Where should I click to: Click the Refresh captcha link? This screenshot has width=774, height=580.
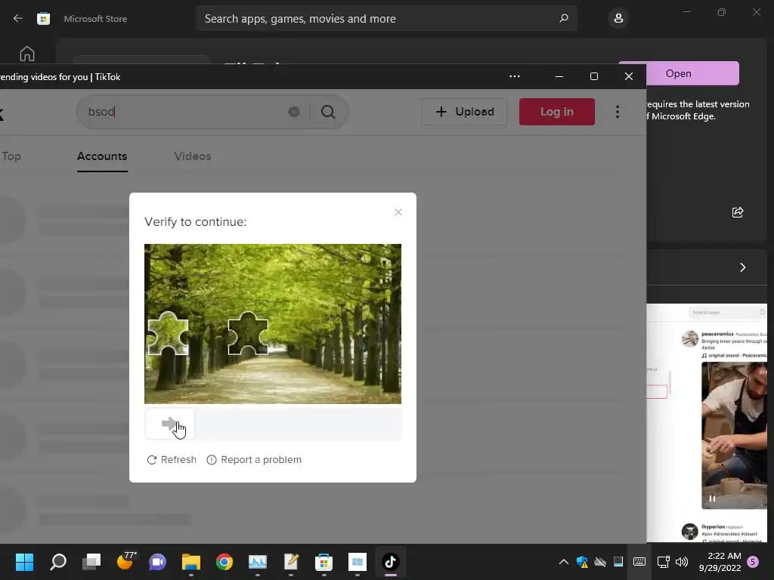click(172, 460)
